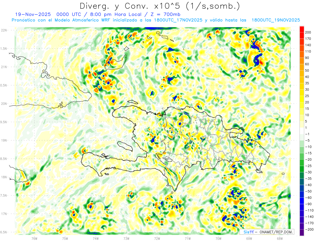Click the '76W' longitude label
Screen dimensions: 314x242
(34, 238)
